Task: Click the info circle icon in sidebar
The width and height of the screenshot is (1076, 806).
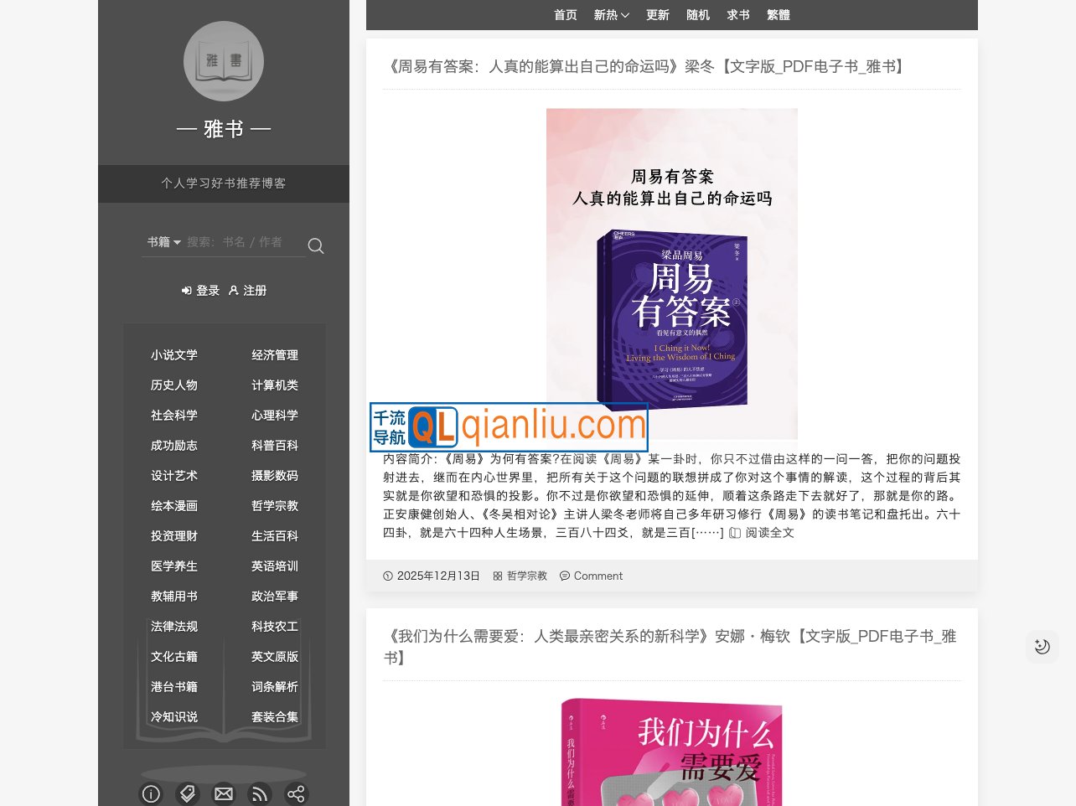Action: point(151,793)
